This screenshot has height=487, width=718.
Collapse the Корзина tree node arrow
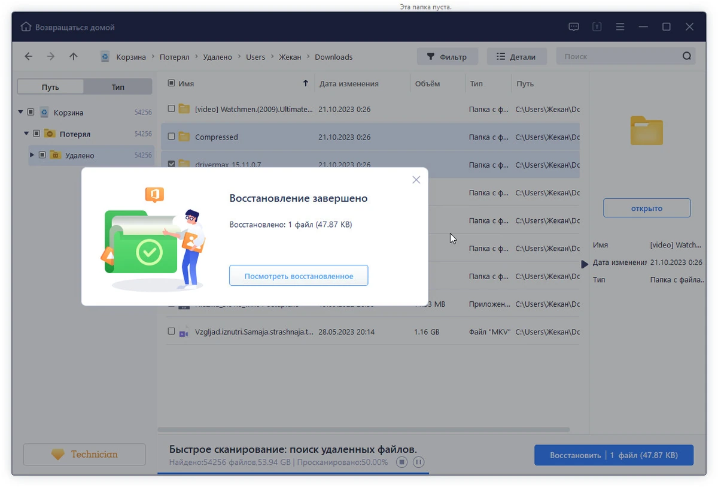[x=21, y=112]
